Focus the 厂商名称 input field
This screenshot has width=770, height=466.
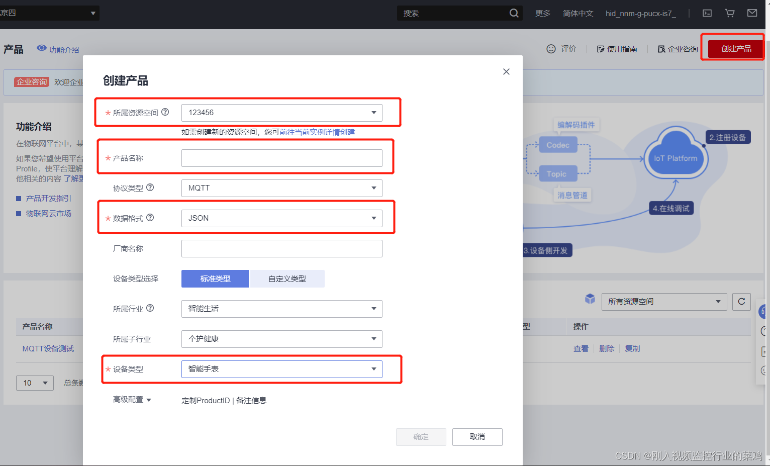281,248
